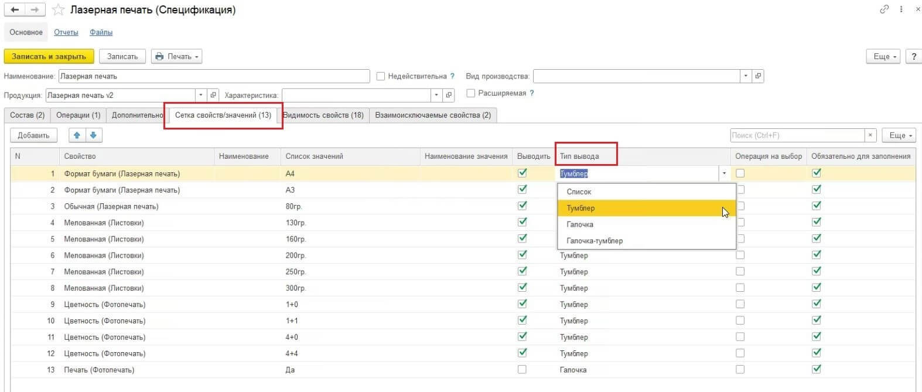Image resolution: width=922 pixels, height=392 pixels.
Task: Open the Вид производства item card icon
Action: [758, 76]
